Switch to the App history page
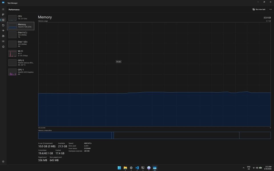274x171 pixels. 3,25
